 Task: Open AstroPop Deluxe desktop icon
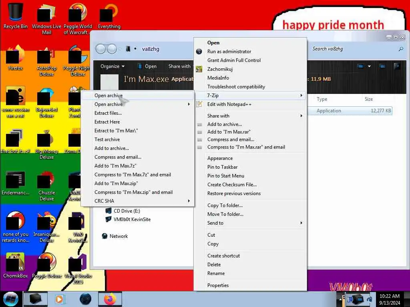pos(46,62)
